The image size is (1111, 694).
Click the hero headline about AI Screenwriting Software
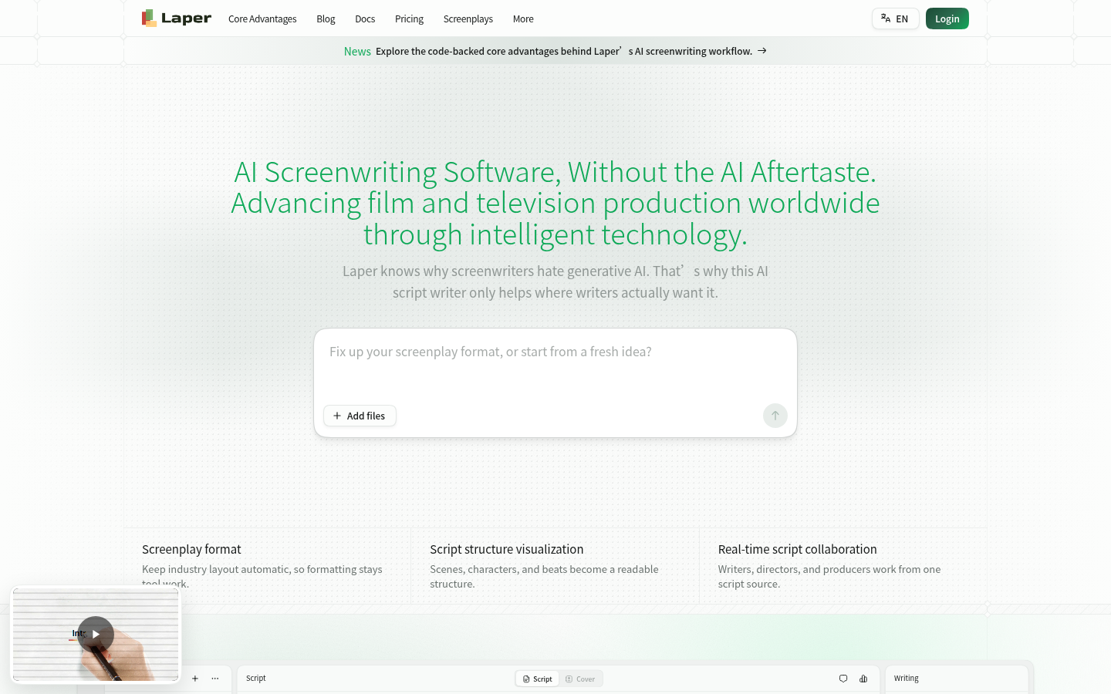click(555, 203)
